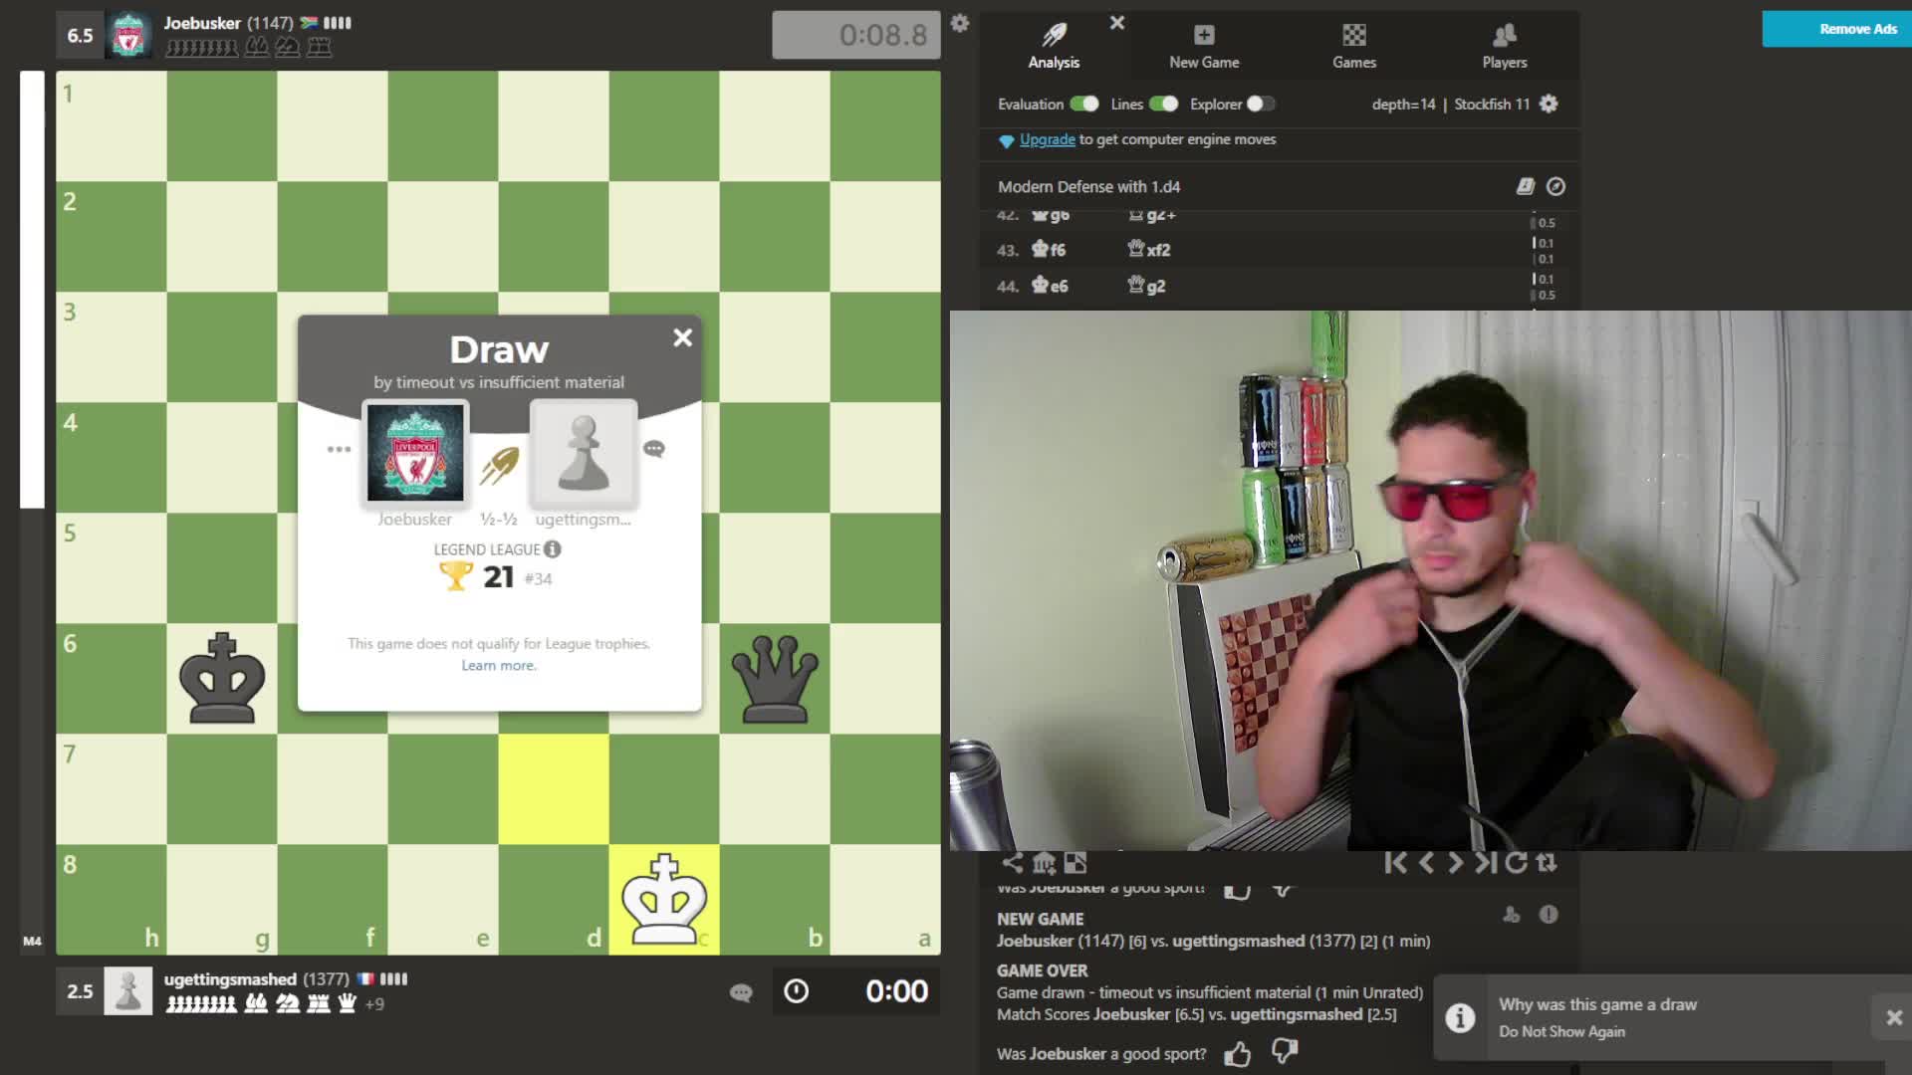Click the flip board icon
This screenshot has height=1075, width=1912.
[1547, 863]
